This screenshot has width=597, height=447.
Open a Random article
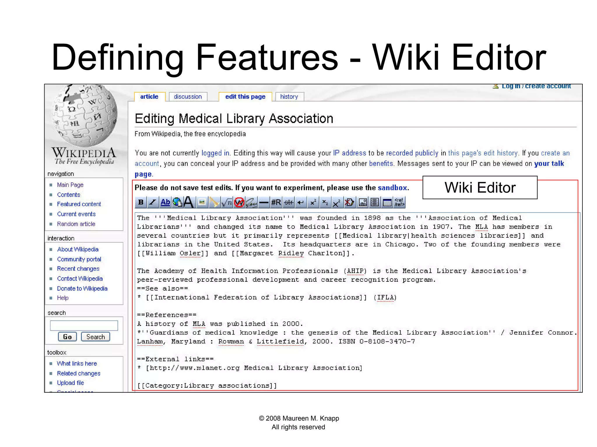pyautogui.click(x=76, y=224)
